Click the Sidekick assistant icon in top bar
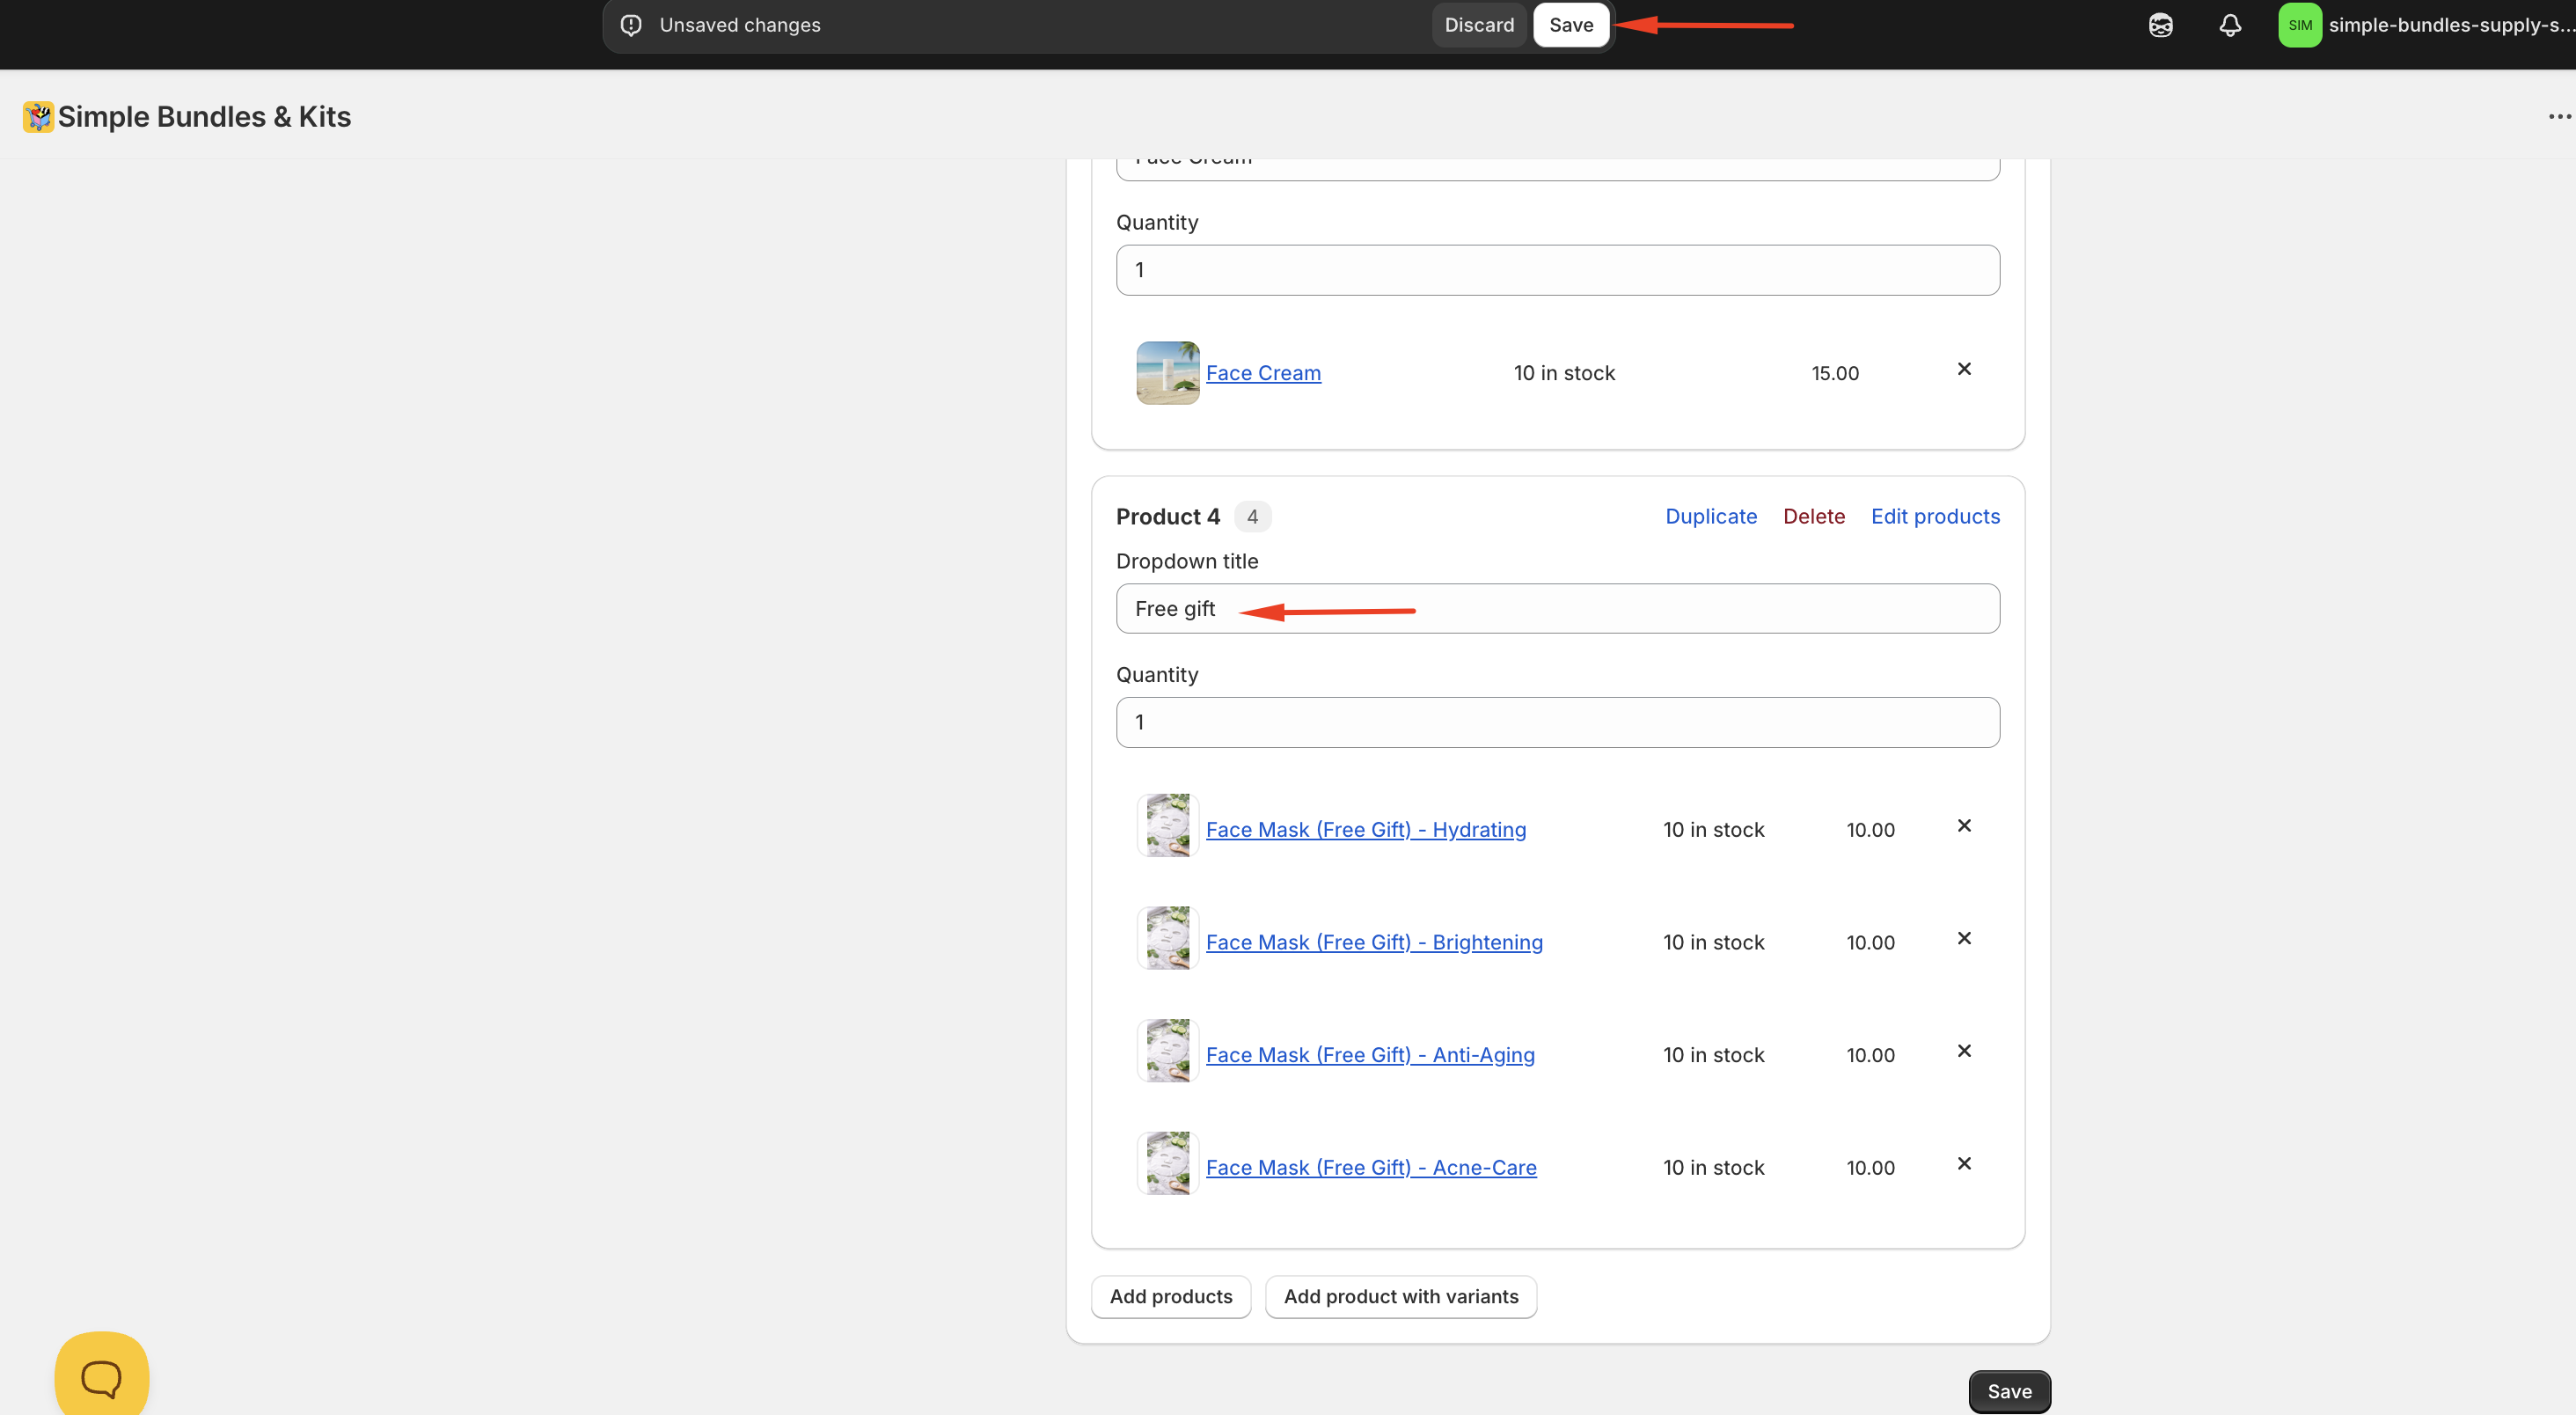 tap(2160, 25)
